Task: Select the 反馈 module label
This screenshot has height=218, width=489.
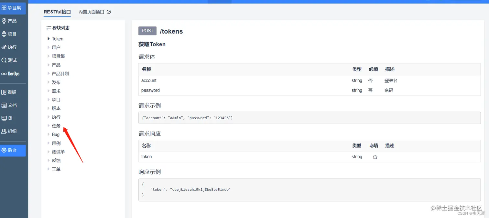Action: [x=56, y=160]
